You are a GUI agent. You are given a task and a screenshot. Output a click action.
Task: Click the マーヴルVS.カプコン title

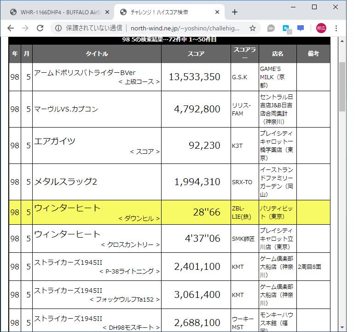coord(66,109)
